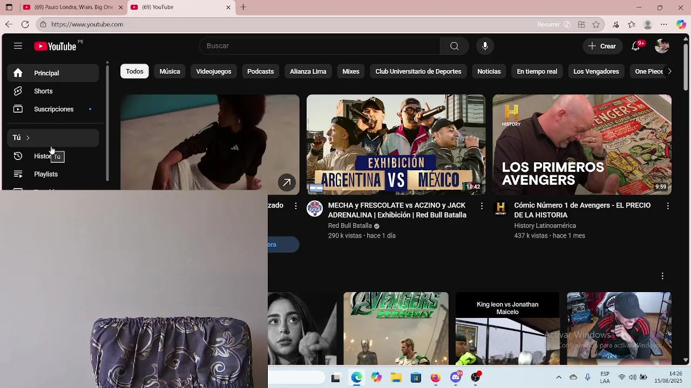Go back in the browser

[9, 24]
